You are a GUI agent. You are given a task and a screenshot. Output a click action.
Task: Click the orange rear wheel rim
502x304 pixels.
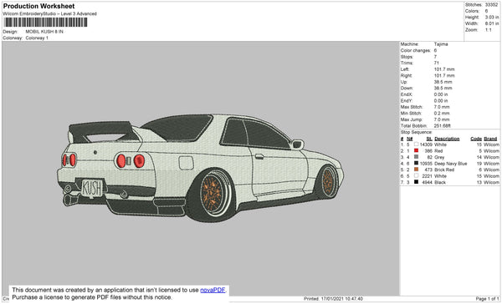pos(212,193)
